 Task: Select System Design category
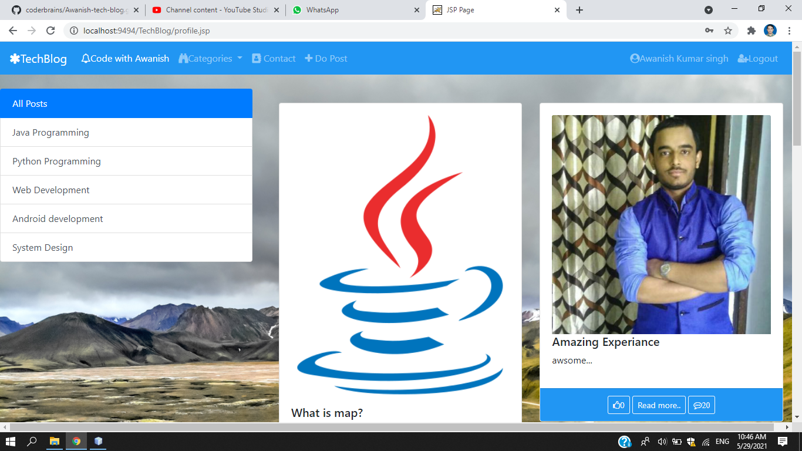coord(126,247)
